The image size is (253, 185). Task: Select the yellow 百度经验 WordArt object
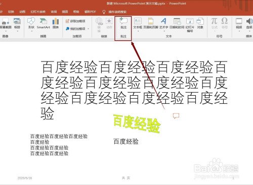(137, 124)
